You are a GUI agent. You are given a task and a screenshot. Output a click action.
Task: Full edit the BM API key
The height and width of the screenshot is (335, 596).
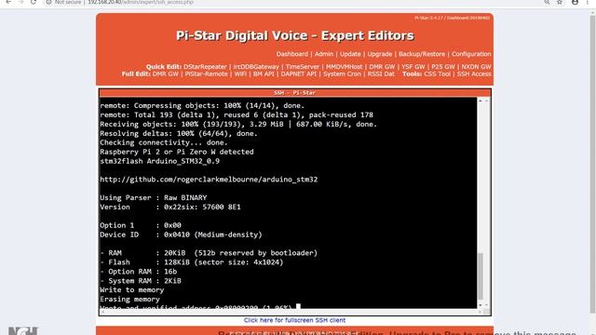[x=264, y=74]
